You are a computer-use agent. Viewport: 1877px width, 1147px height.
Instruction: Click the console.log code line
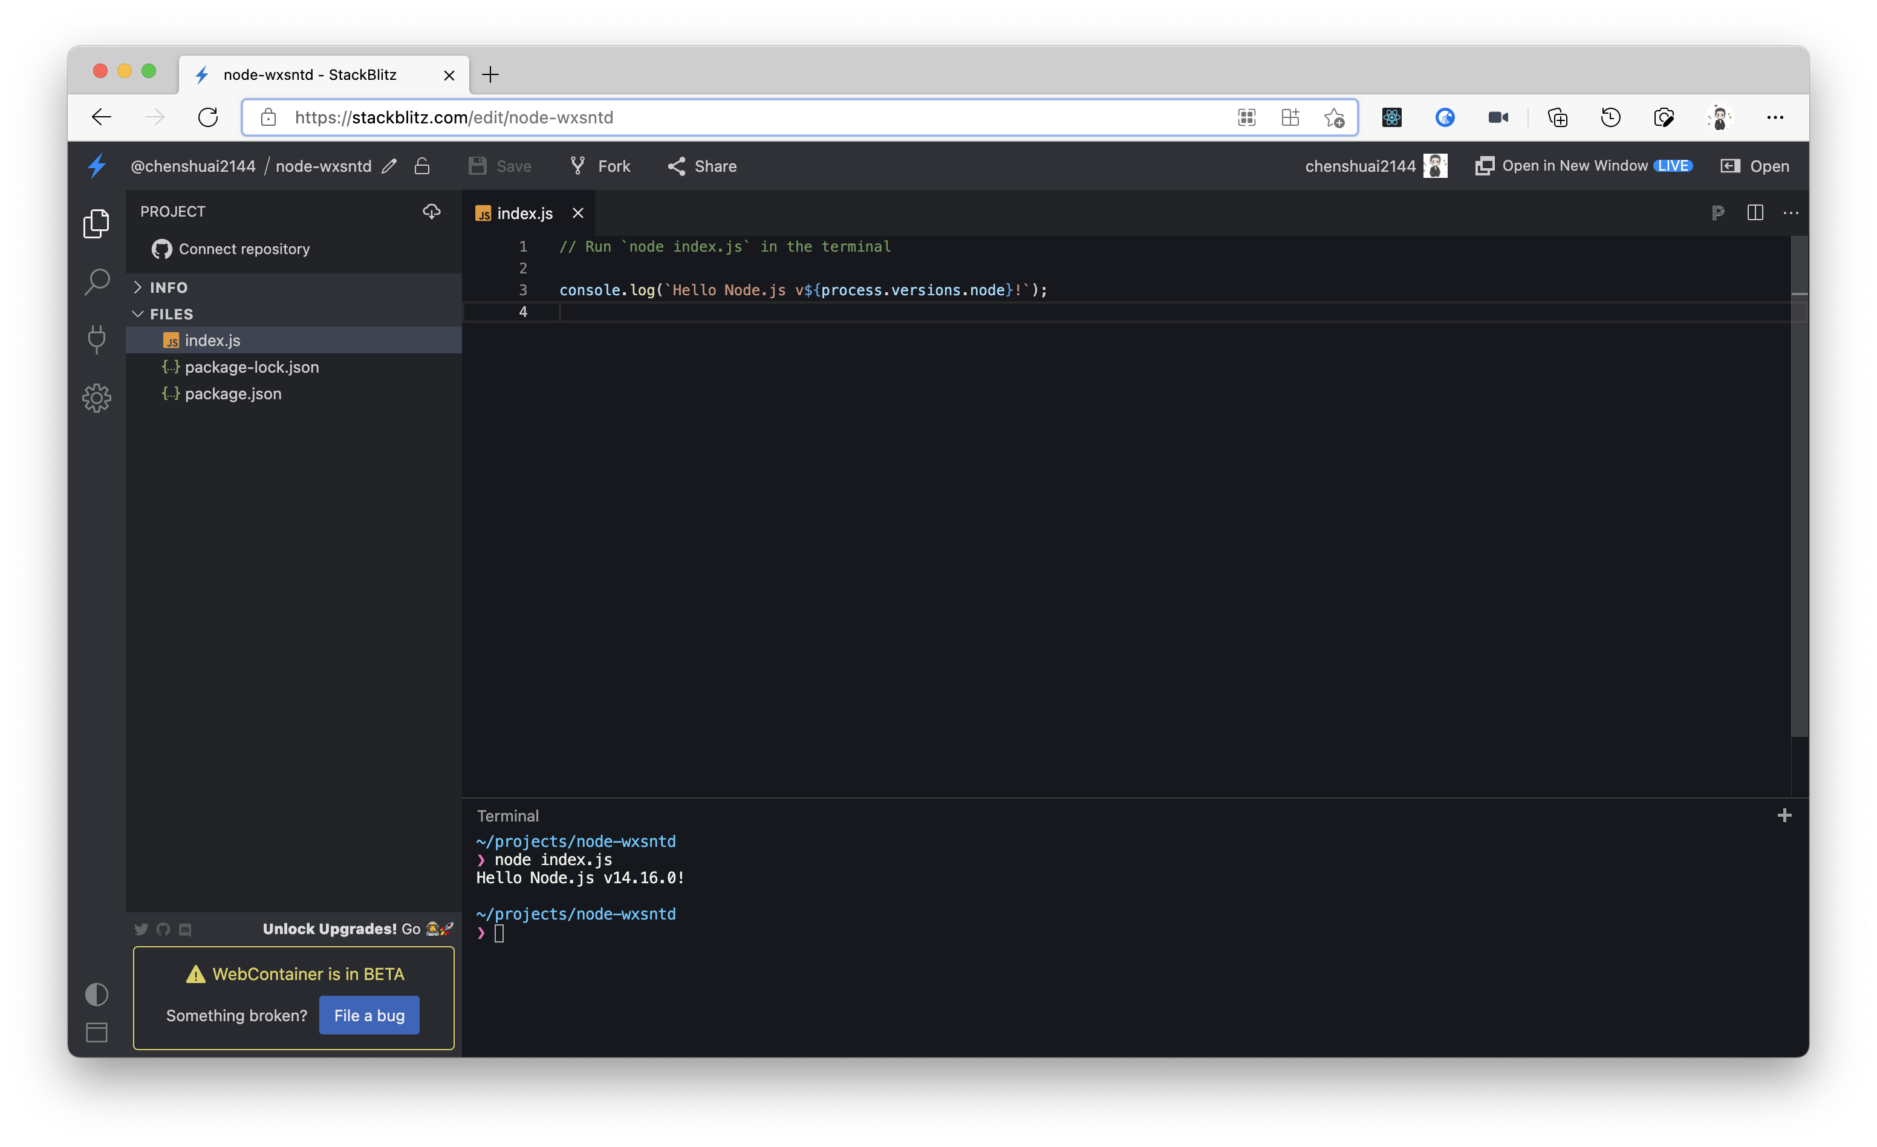[x=803, y=290]
